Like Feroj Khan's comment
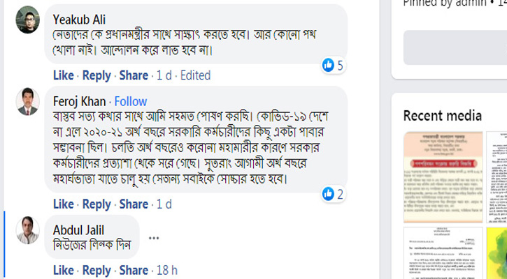Viewport: 507px width, 279px height. [x=63, y=204]
